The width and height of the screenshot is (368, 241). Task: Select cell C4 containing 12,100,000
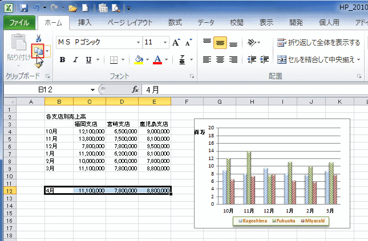coord(89,130)
